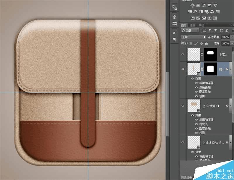Open the 类型 layer filter dropdown

point(190,31)
